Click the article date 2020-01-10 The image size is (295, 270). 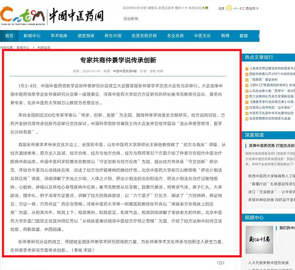click(91, 71)
